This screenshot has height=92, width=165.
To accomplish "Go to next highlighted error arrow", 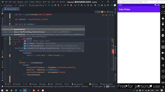I will (x=113, y=15).
